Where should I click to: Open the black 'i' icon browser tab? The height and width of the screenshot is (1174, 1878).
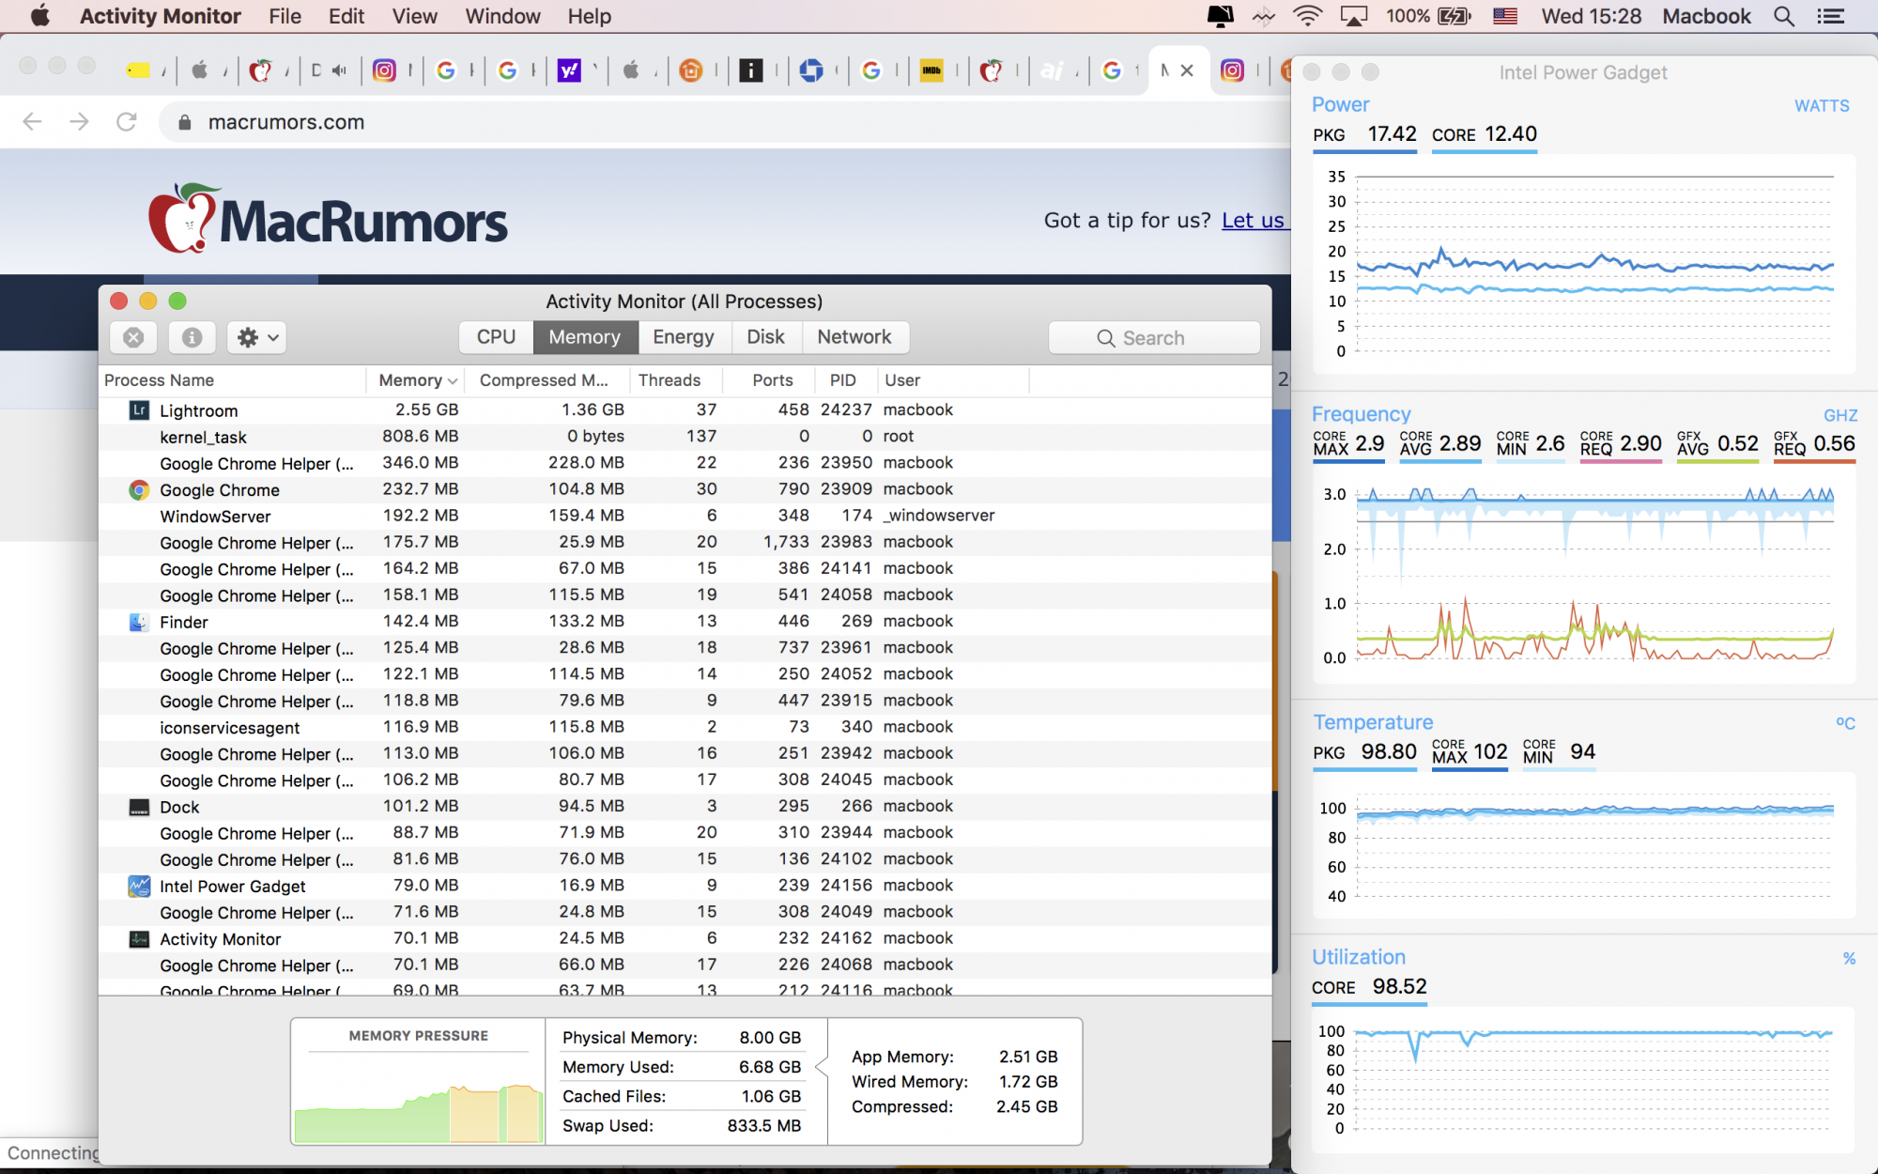(751, 70)
